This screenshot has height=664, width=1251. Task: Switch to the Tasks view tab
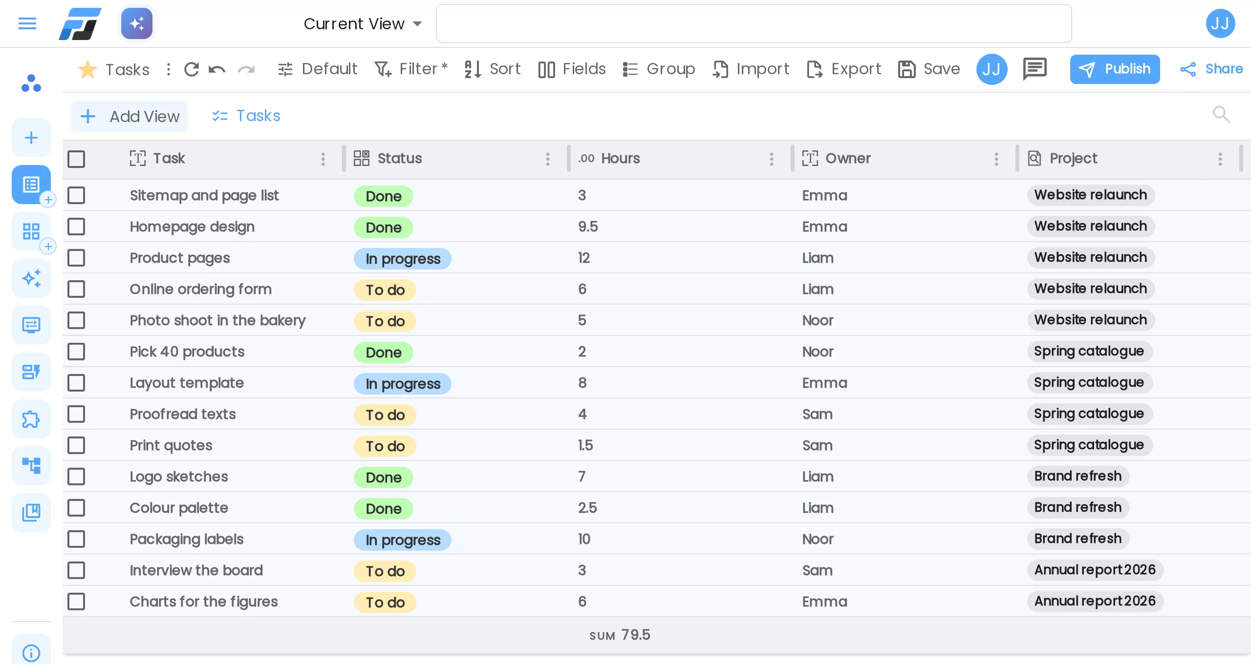[x=246, y=116]
